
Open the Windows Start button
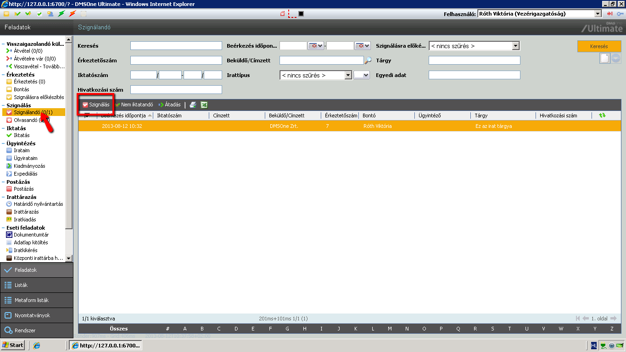click(13, 345)
